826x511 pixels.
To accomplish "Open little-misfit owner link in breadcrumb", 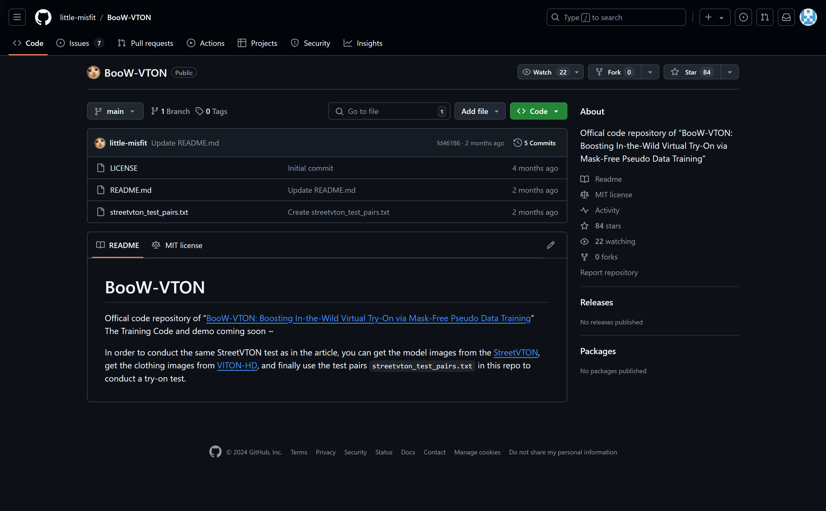I will pyautogui.click(x=78, y=17).
